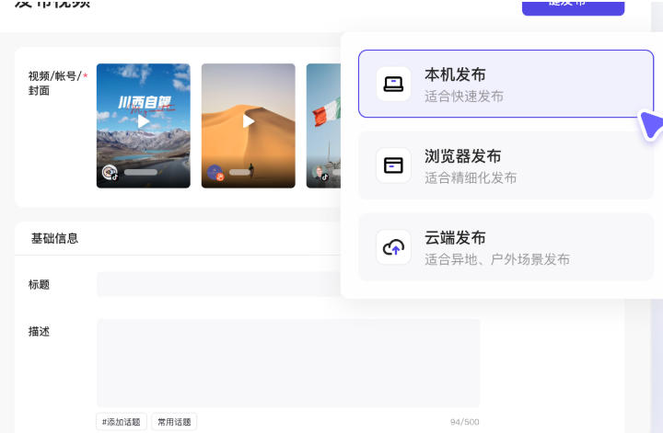This screenshot has width=663, height=433.
Task: Click the #添加话题 button
Action: tap(122, 422)
